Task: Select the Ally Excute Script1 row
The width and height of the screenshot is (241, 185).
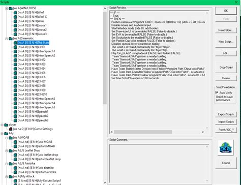Action: (39, 181)
